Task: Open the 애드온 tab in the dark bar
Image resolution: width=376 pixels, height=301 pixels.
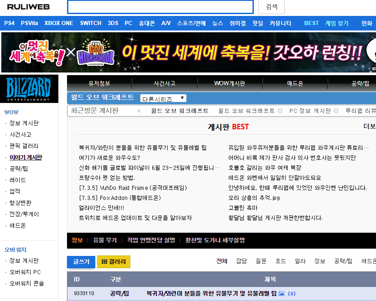Action: (295, 83)
